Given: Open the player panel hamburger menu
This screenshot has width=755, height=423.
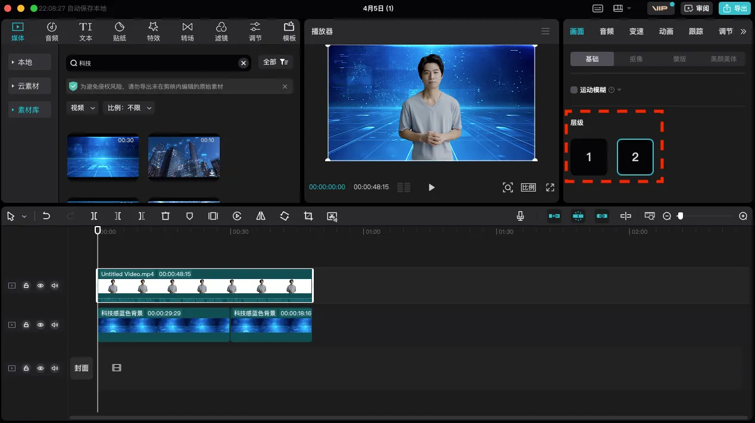Looking at the screenshot, I should (545, 32).
